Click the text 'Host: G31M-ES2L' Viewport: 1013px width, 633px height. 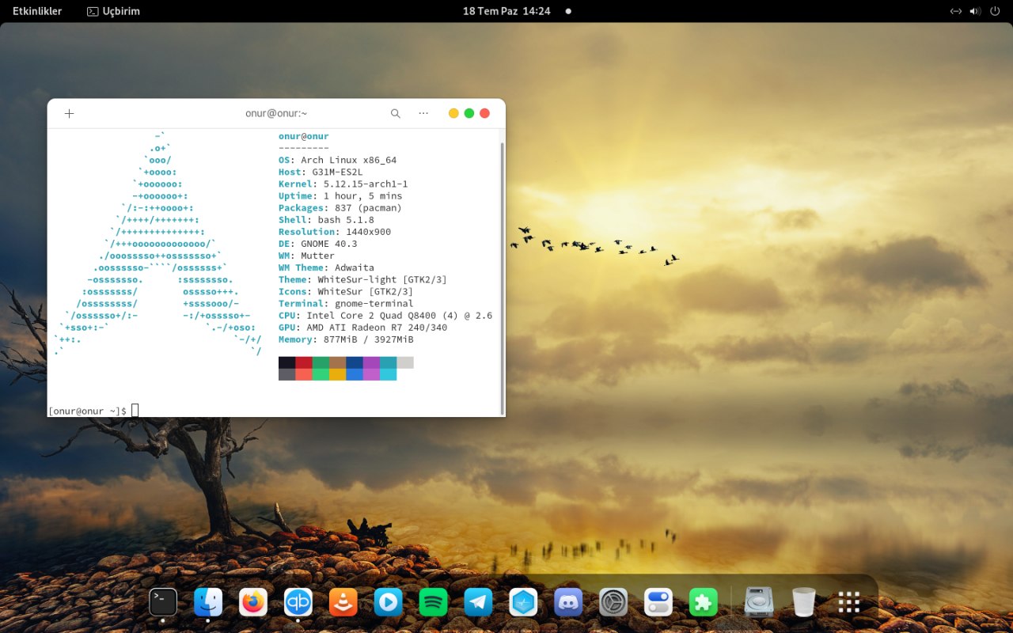[321, 172]
